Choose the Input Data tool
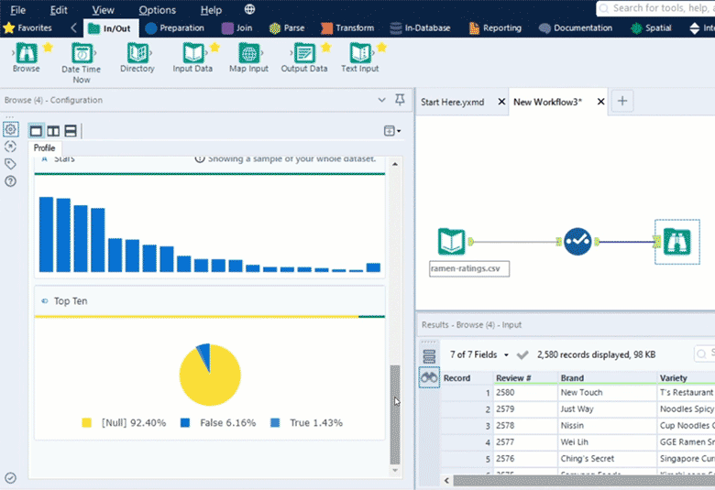 click(192, 54)
